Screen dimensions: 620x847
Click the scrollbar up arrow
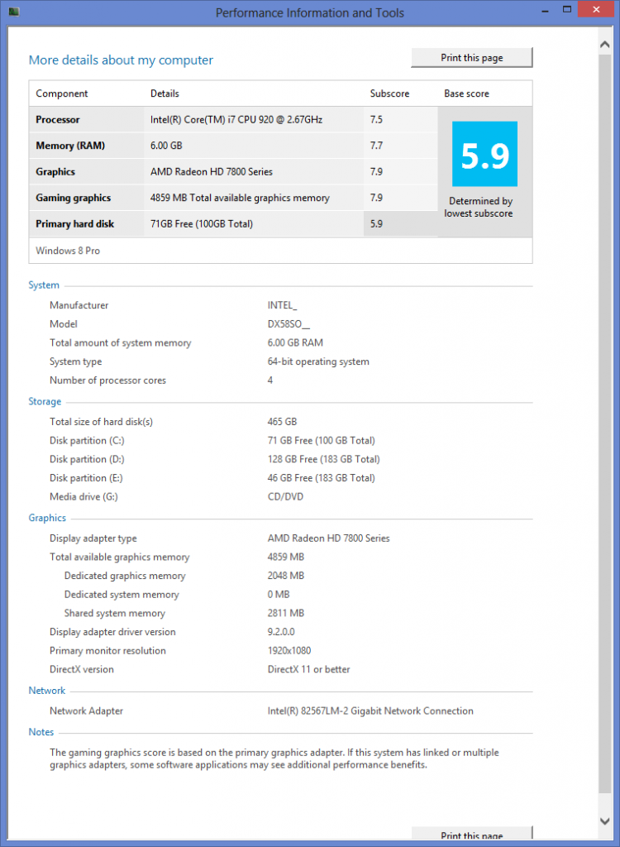point(604,42)
